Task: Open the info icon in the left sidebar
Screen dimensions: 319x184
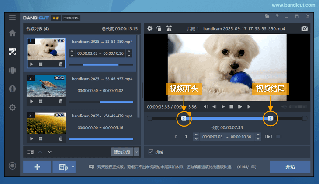Action: pos(12,88)
